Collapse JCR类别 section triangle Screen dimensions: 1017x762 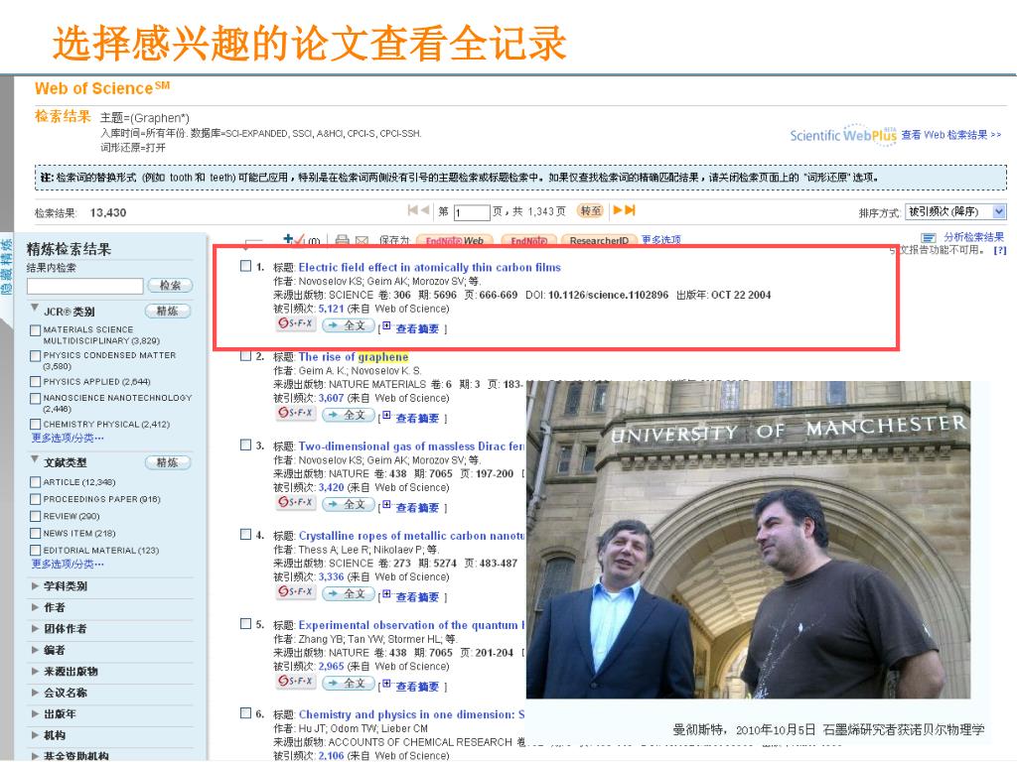35,309
